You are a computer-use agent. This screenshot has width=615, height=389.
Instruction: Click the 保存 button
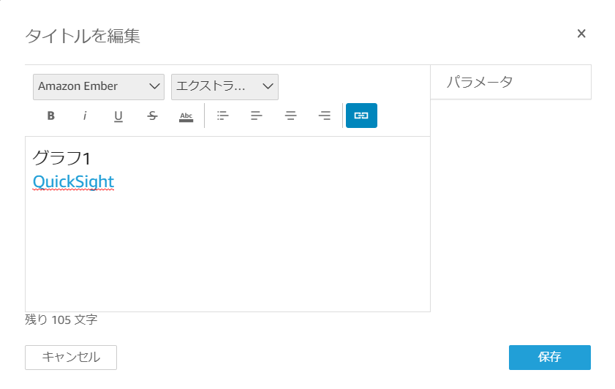pyautogui.click(x=549, y=358)
